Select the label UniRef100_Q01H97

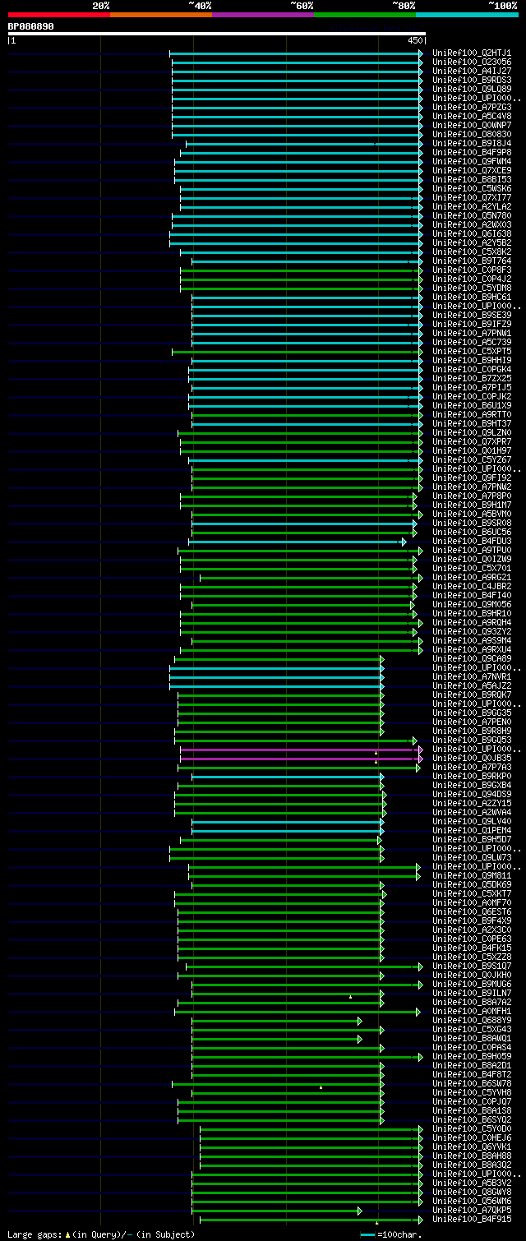click(x=472, y=451)
